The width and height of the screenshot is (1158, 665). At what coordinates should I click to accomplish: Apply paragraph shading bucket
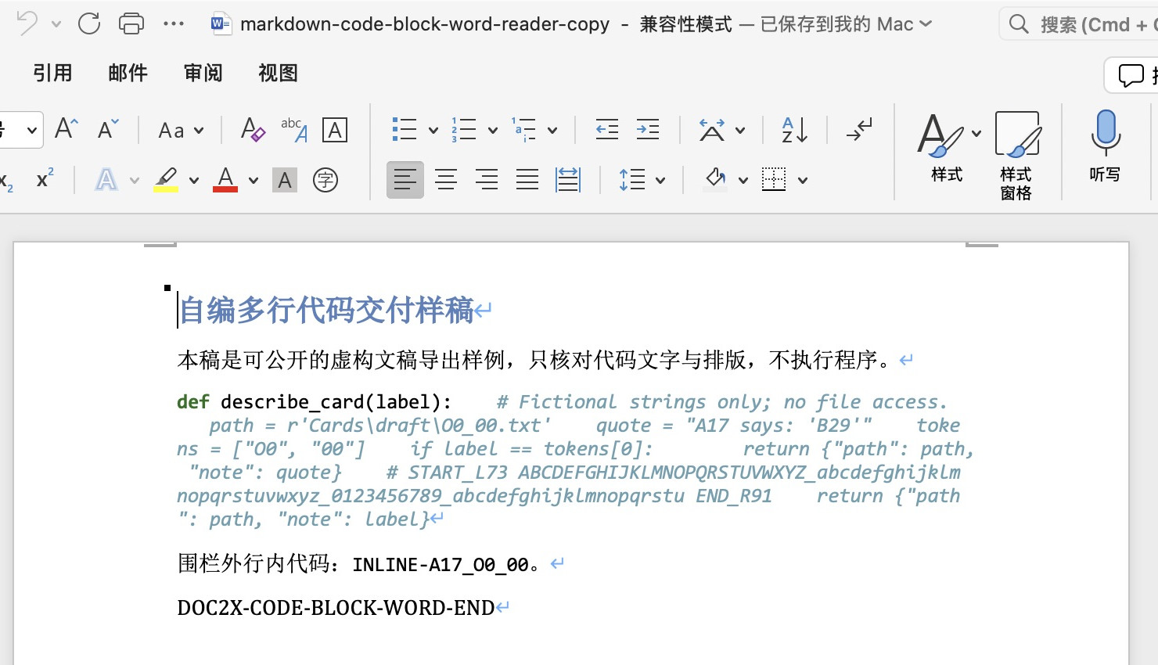(x=715, y=180)
